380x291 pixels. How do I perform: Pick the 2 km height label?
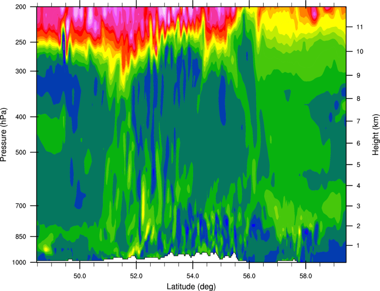click(x=359, y=226)
